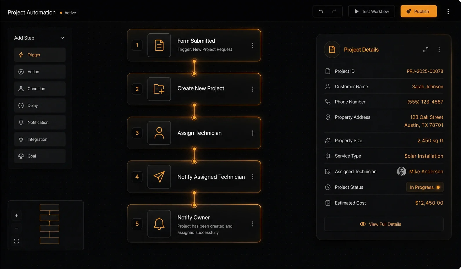Click customer name Sarah Johnson
Image resolution: width=461 pixels, height=269 pixels.
tap(428, 87)
